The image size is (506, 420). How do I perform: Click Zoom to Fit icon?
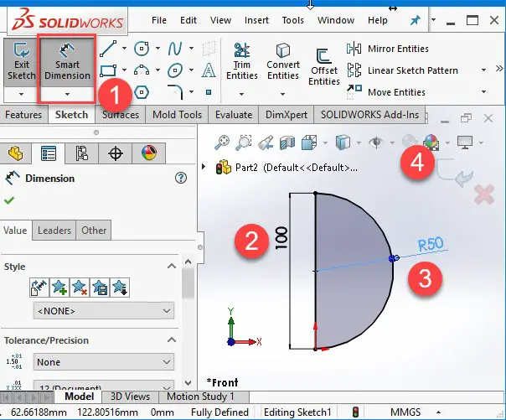(222, 143)
